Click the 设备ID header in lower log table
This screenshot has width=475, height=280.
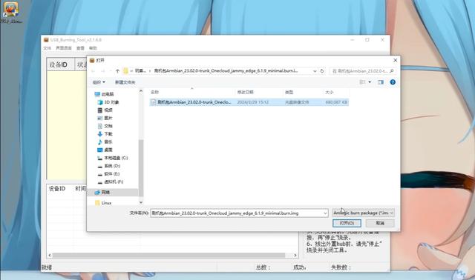point(57,189)
